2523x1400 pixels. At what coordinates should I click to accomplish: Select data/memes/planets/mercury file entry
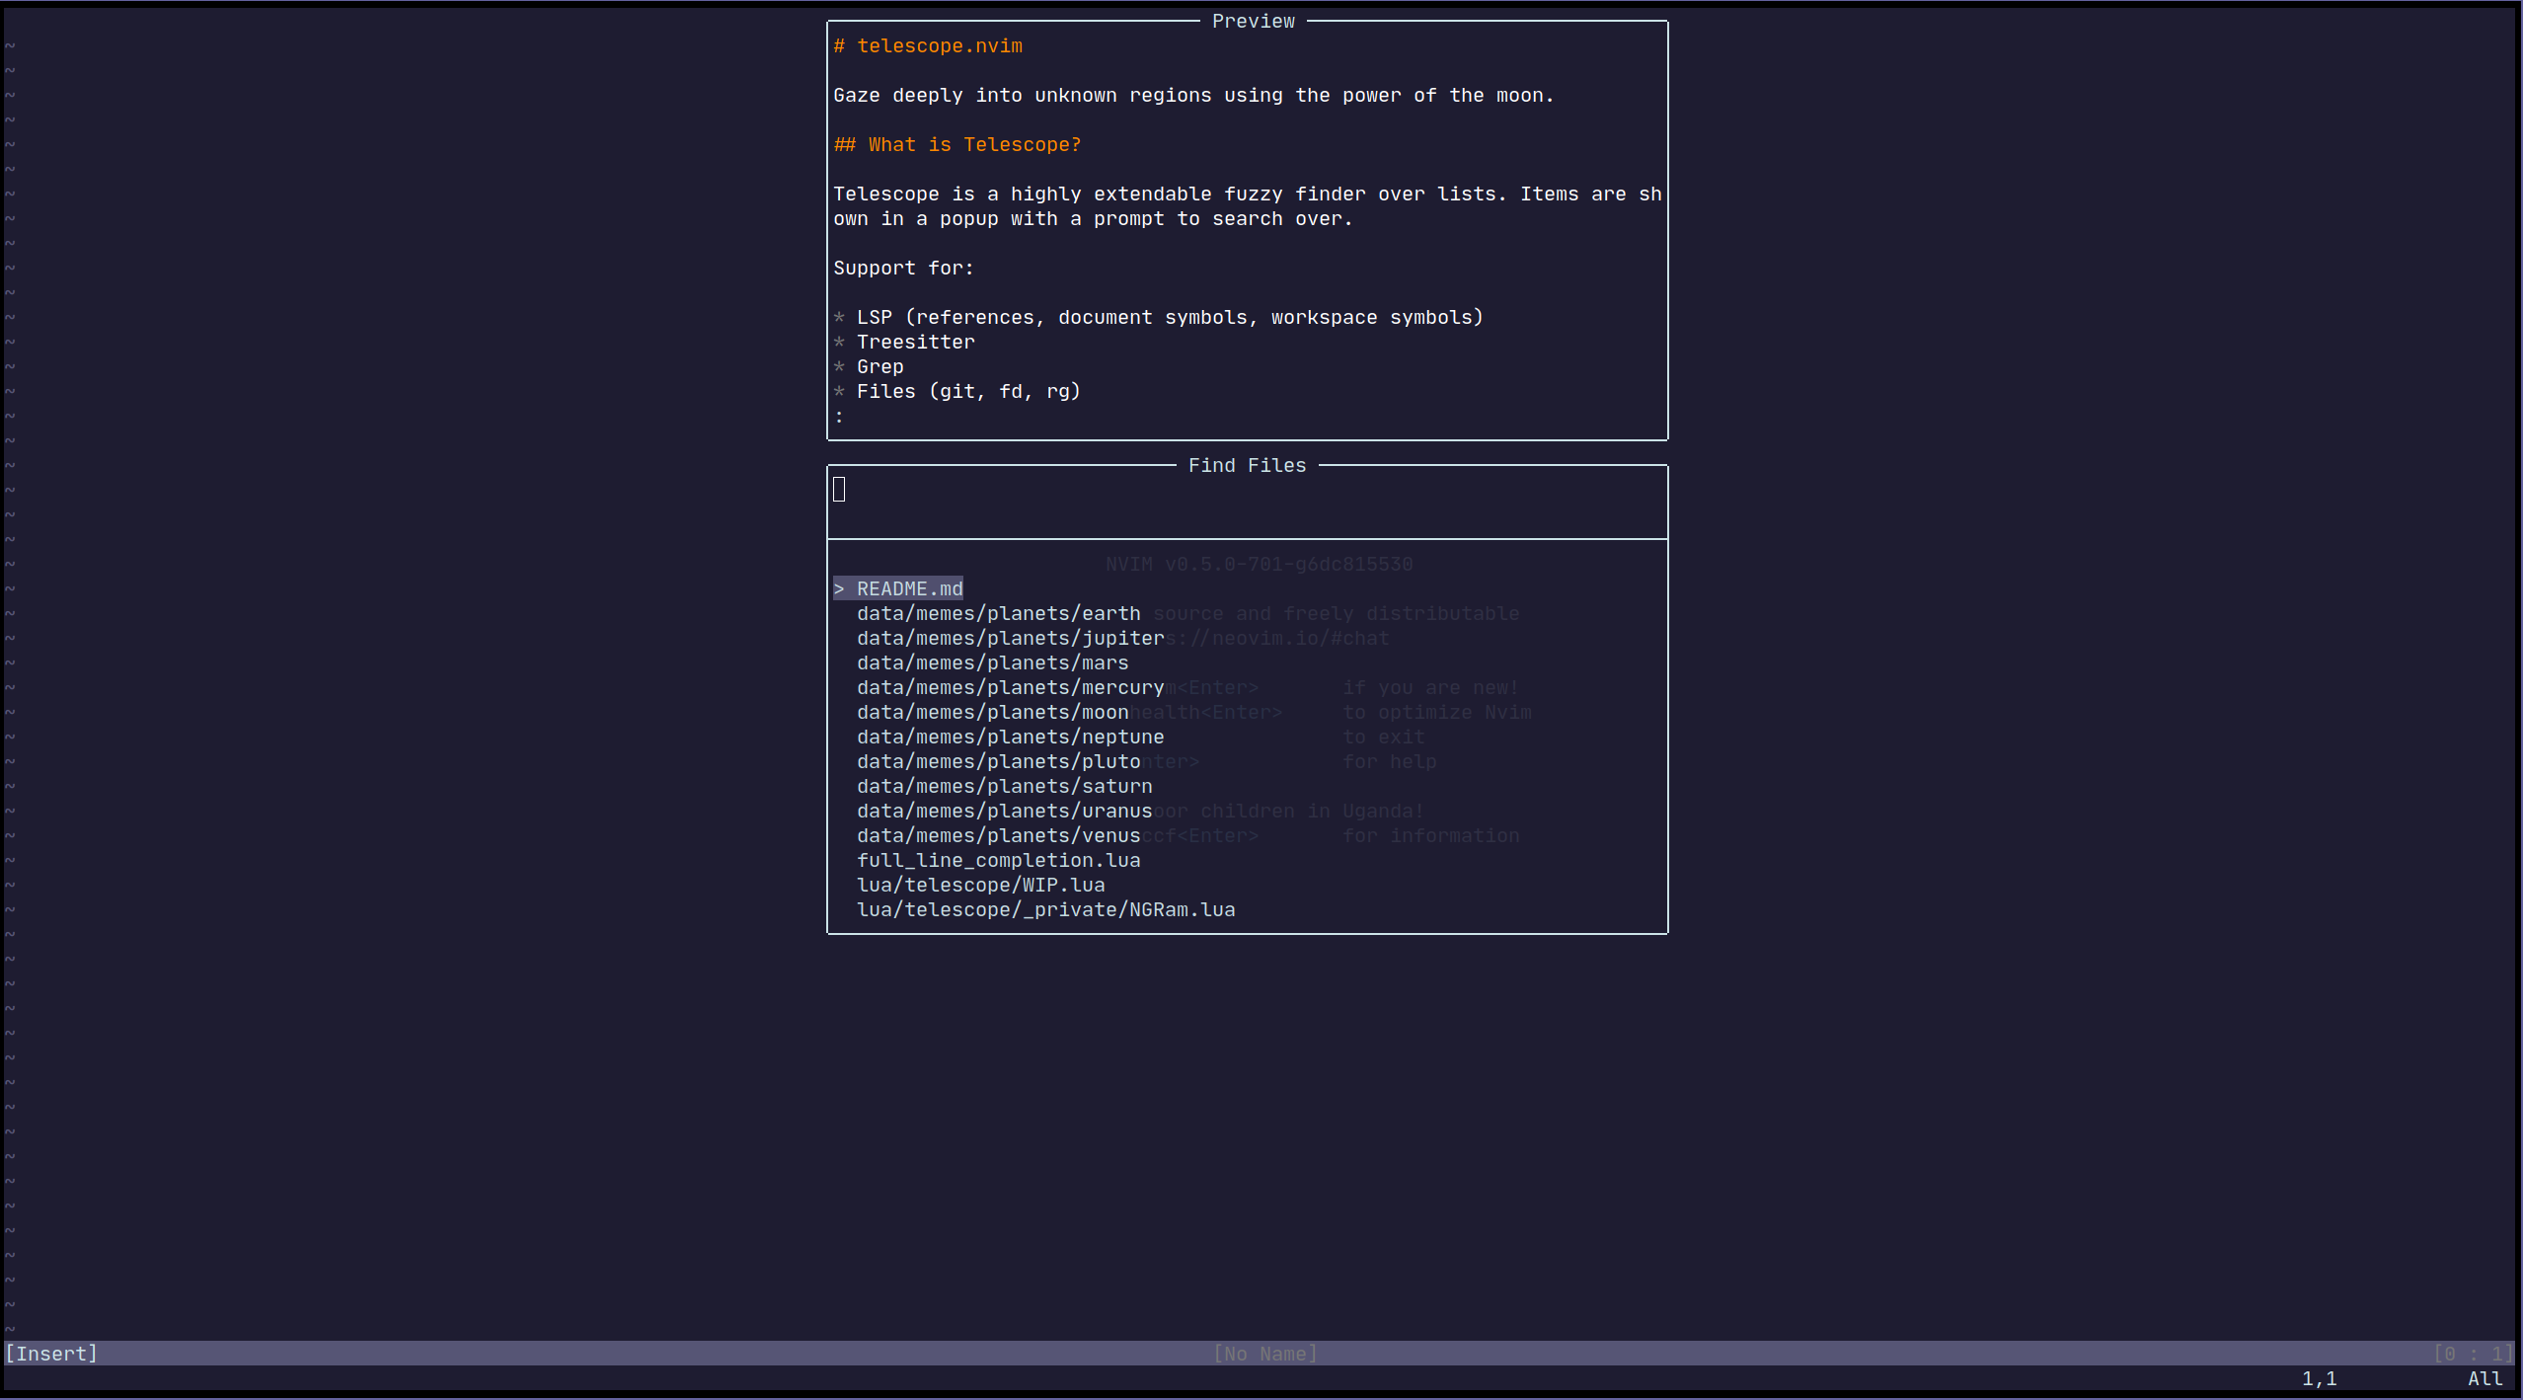point(1010,688)
